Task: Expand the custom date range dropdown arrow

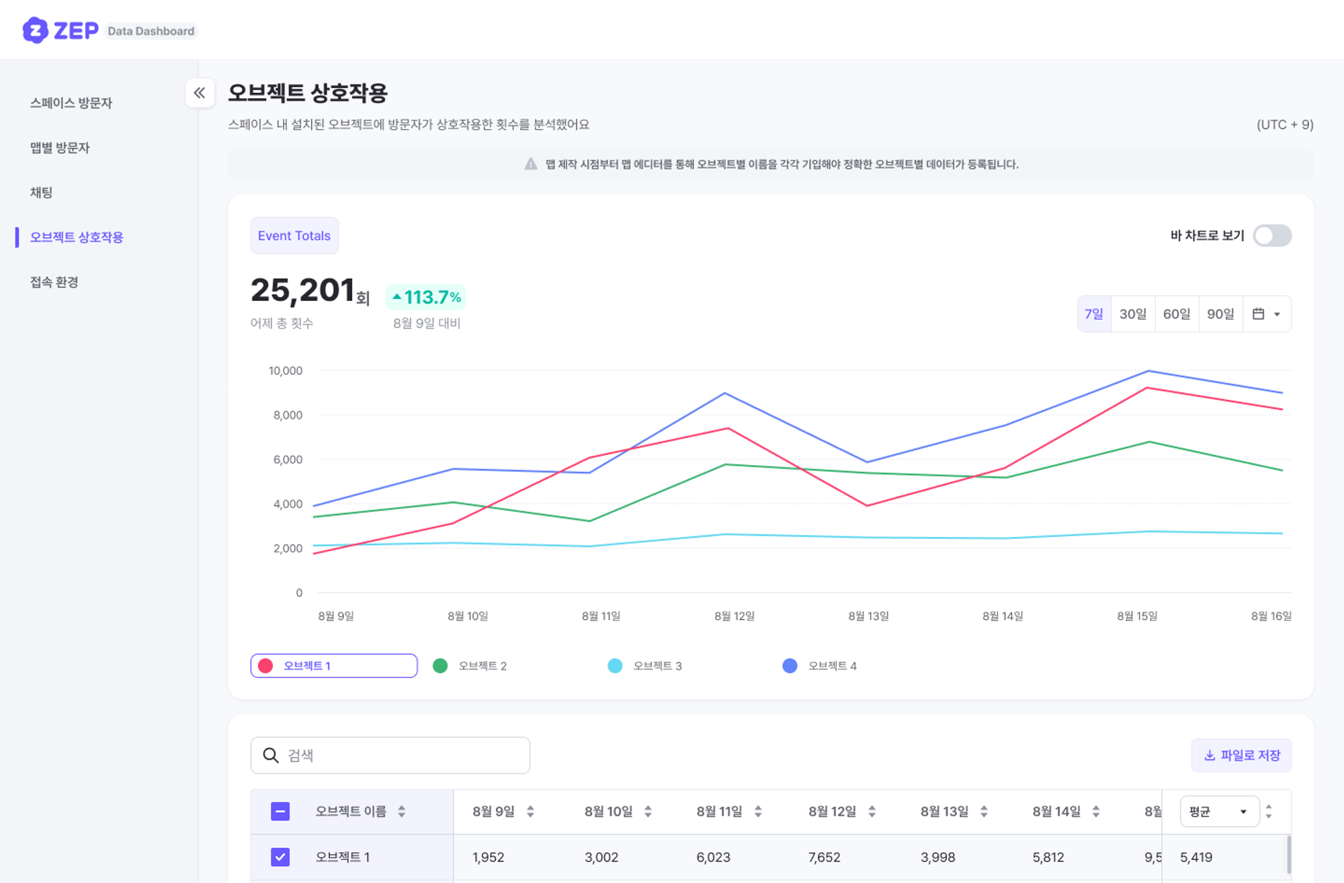Action: [x=1277, y=314]
